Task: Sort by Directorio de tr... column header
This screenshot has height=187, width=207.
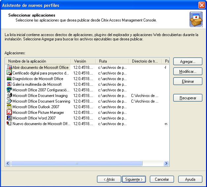Action: [145, 61]
